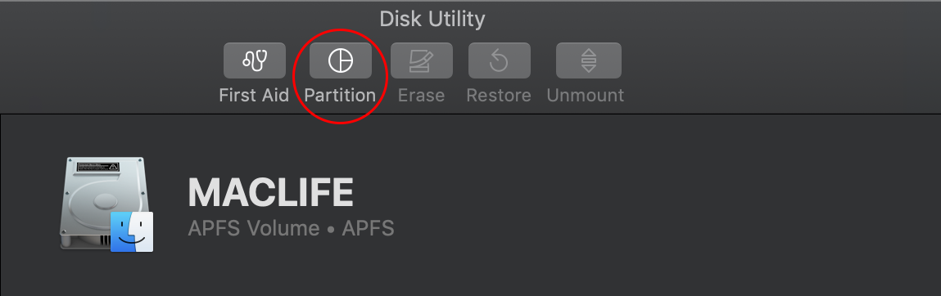Click the First Aid stethoscope icon

coord(255,61)
